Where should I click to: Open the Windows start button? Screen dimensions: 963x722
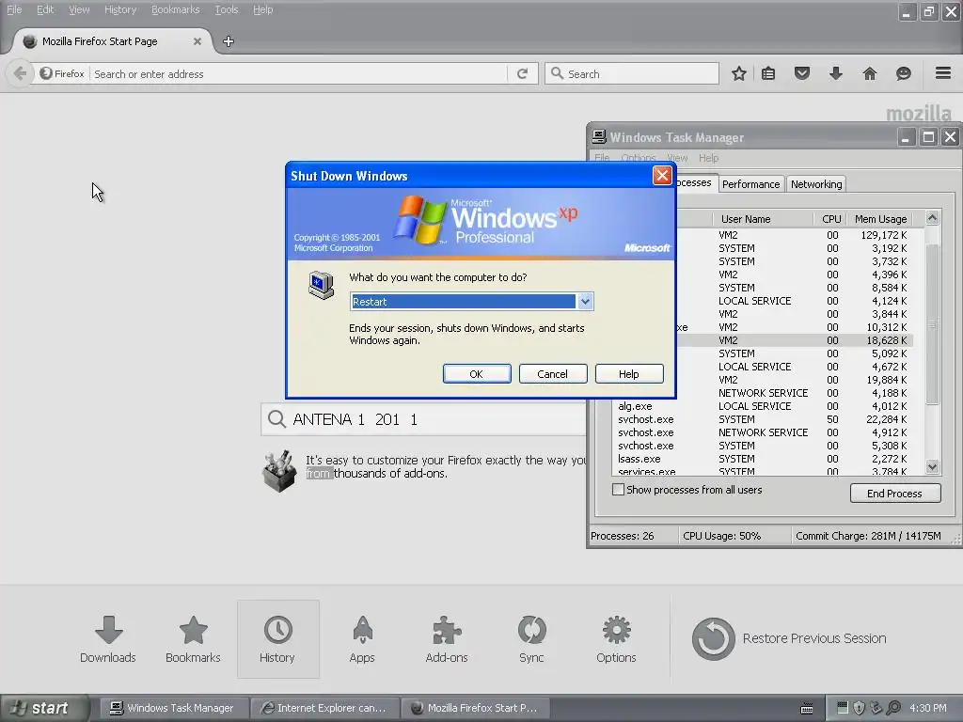43,708
